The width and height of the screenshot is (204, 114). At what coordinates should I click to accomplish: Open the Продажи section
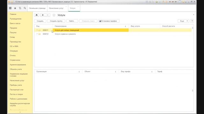point(13,28)
